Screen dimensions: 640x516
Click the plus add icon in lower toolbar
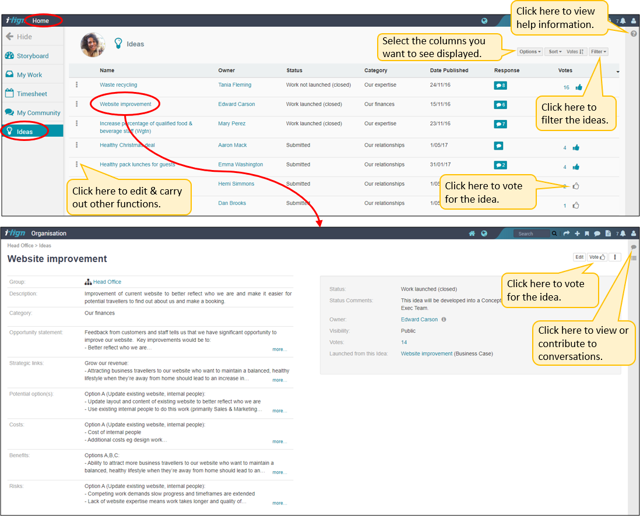tap(576, 234)
